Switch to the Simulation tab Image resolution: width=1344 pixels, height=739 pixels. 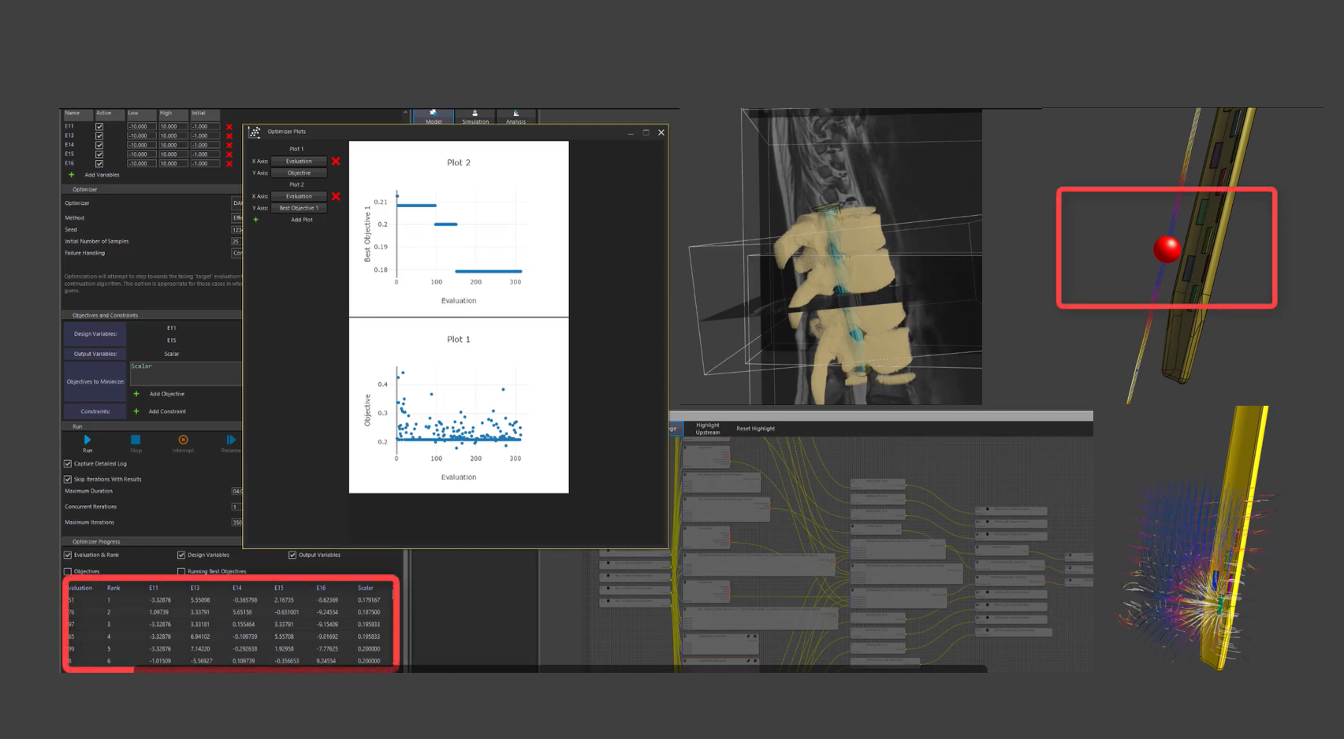point(475,117)
